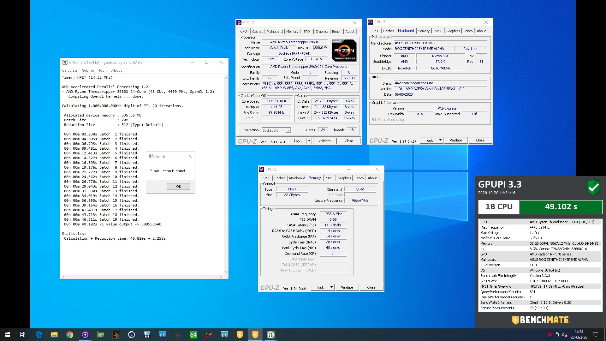The width and height of the screenshot is (606, 341).
Task: Open the green graphics card taskbar icon
Action: click(x=101, y=335)
